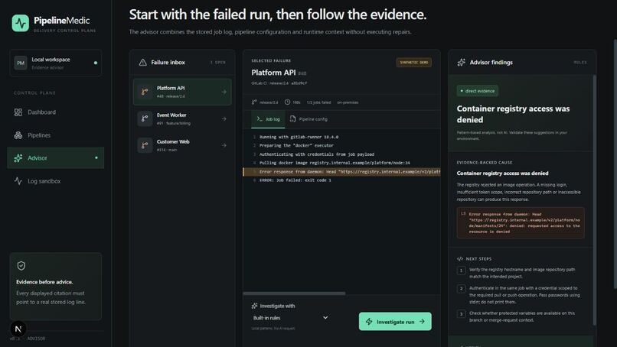
Task: Click log line 'Authenticating with credentials from job payload'
Action: click(x=317, y=154)
